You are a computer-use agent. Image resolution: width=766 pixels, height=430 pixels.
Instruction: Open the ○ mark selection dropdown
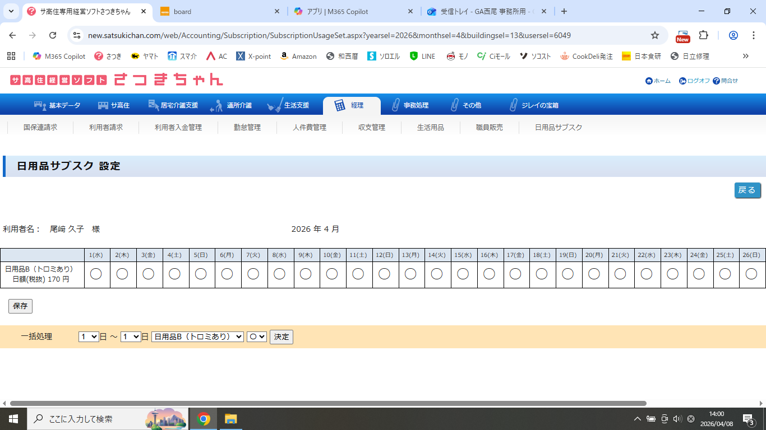256,336
